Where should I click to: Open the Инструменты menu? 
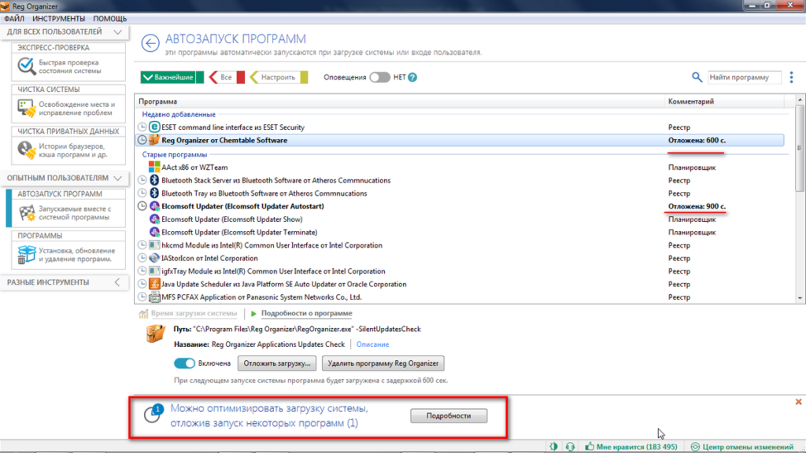(x=59, y=18)
